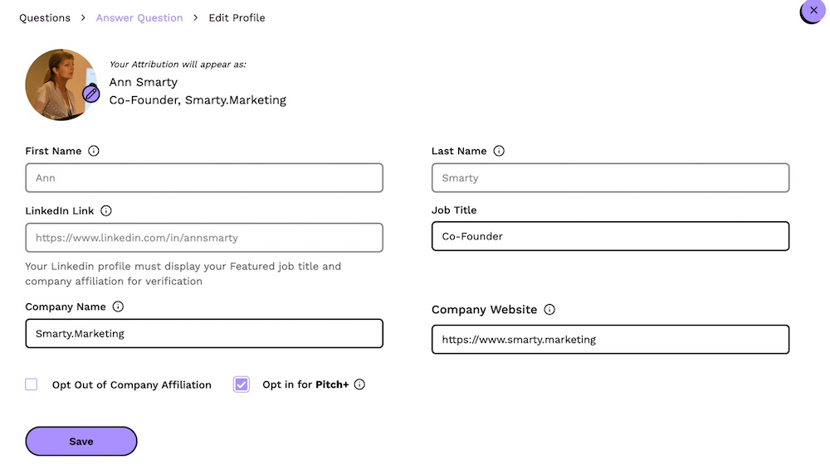Click the profile photo thumbnail
Viewport: 830px width, 464px height.
(x=58, y=83)
